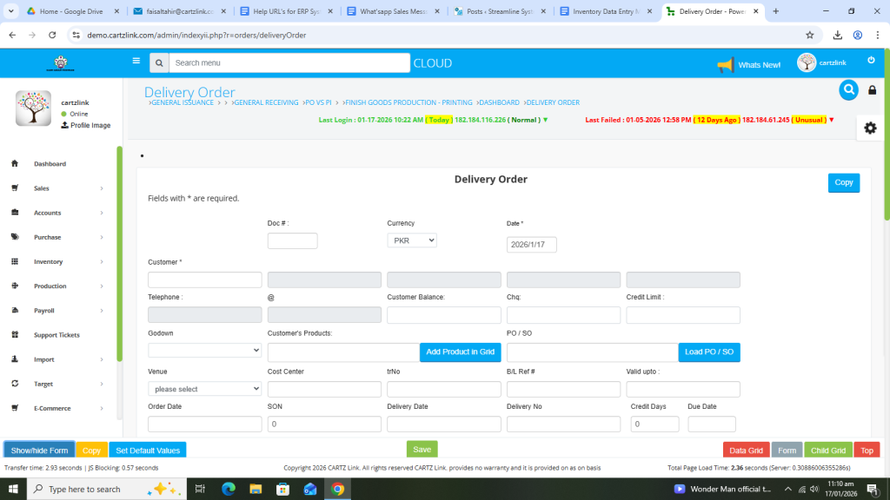Expand the Inventory sidebar menu
This screenshot has height=500, width=890.
[x=56, y=261]
